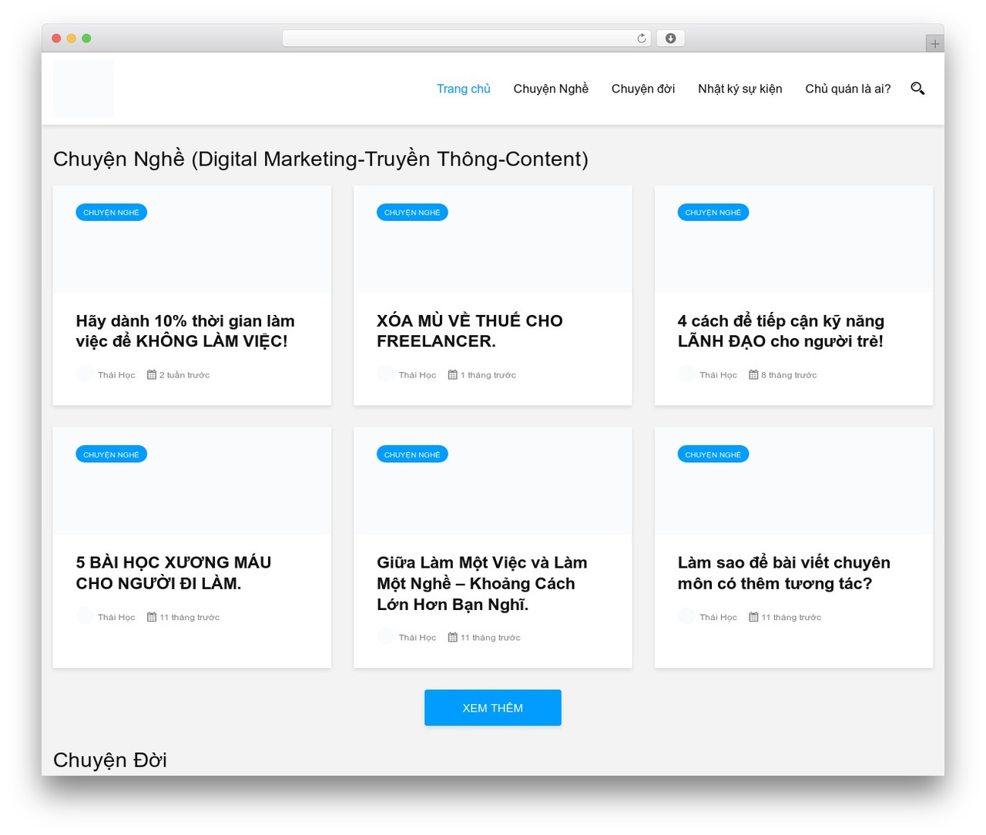The height and width of the screenshot is (835, 986).
Task: Click CHUYỆN NGHỀ tag on XÓA MÙ VỀ THUẾ card
Action: 412,213
